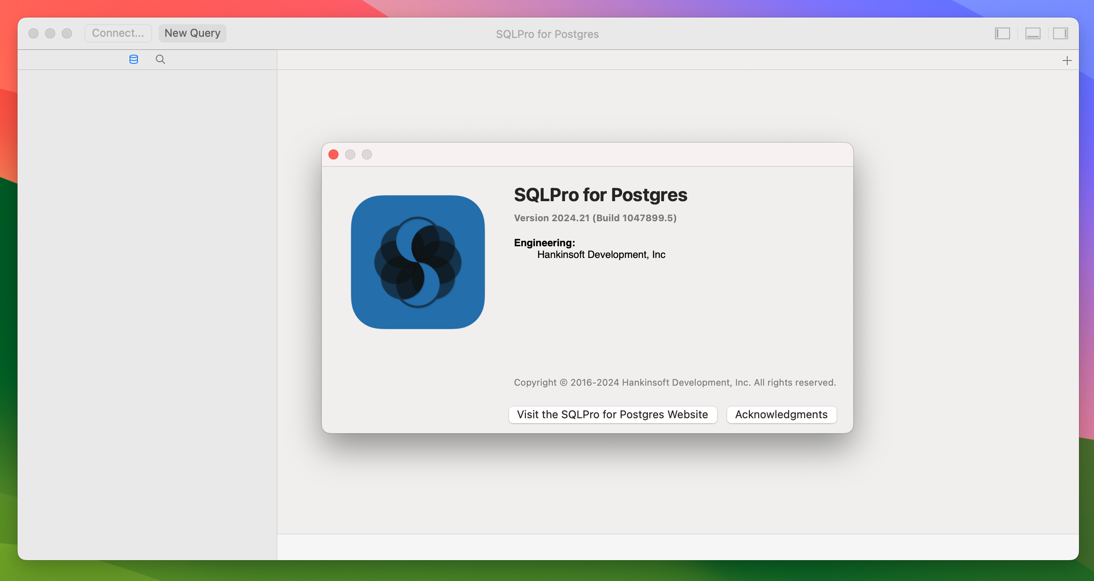Toggle the sidebar panel visibility

1002,33
